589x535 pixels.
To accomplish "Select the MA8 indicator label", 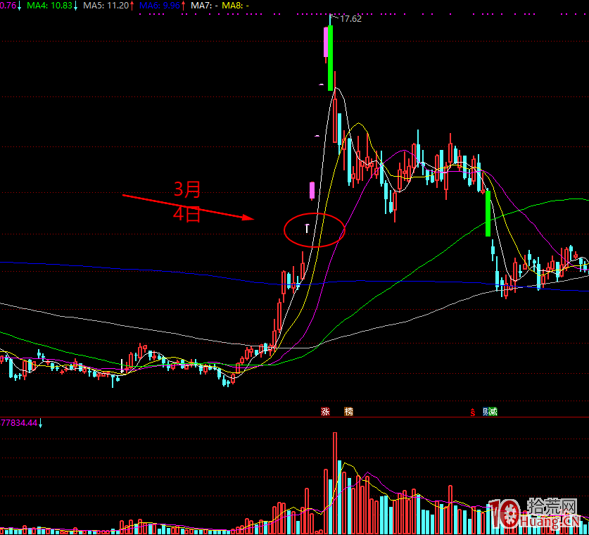I will click(235, 5).
